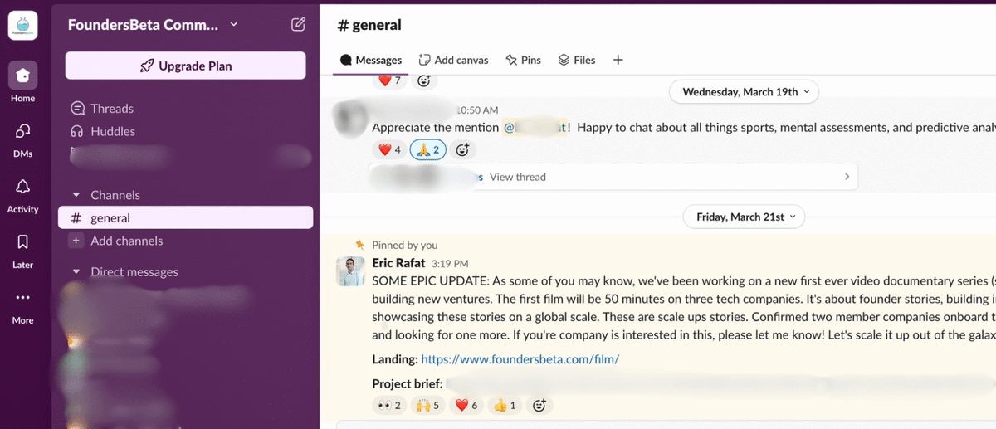Open the Friday, March 21st date dropdown

pos(744,217)
